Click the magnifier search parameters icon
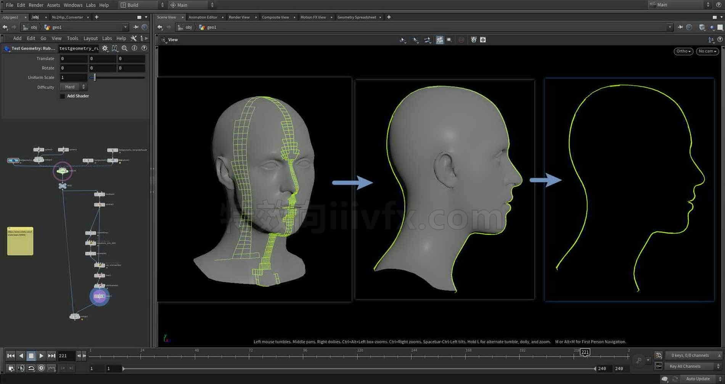725x384 pixels. (x=124, y=48)
